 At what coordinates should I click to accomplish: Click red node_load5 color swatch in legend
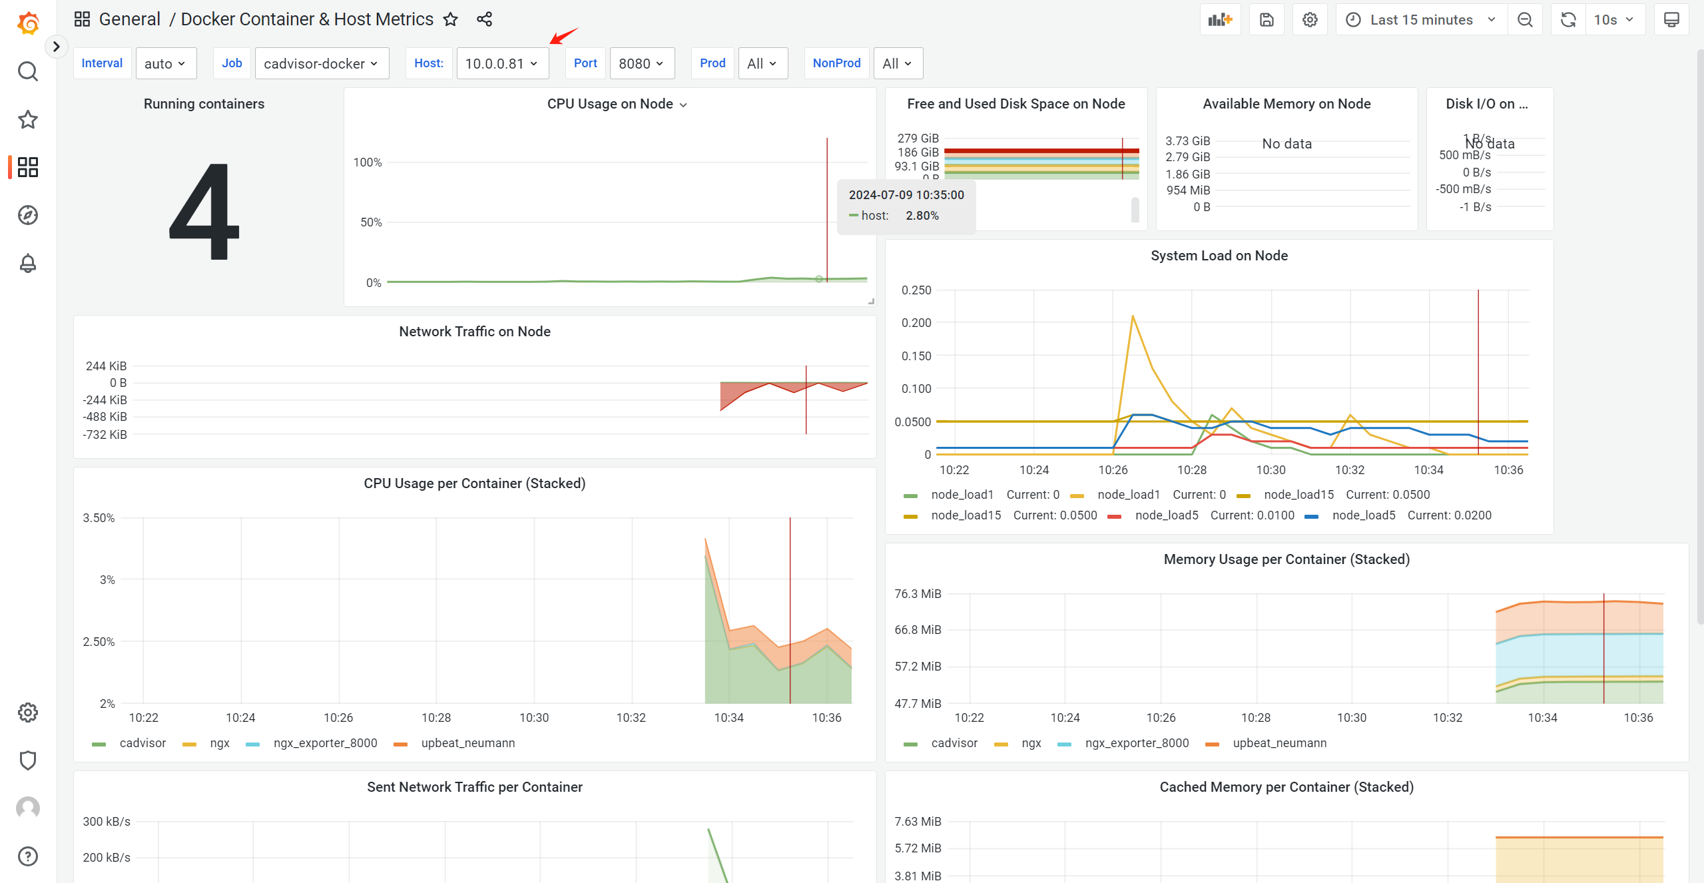click(x=1114, y=516)
